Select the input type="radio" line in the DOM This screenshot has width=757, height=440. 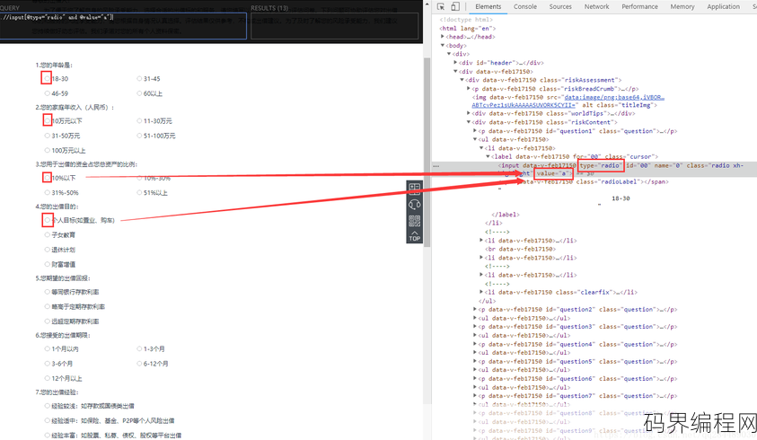point(594,169)
